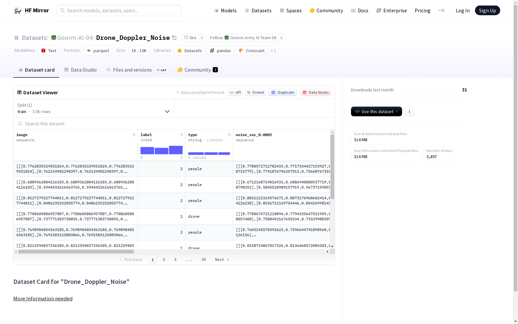Open Data Studio from the viewer header
This screenshot has height=324, width=518.
pos(316,92)
